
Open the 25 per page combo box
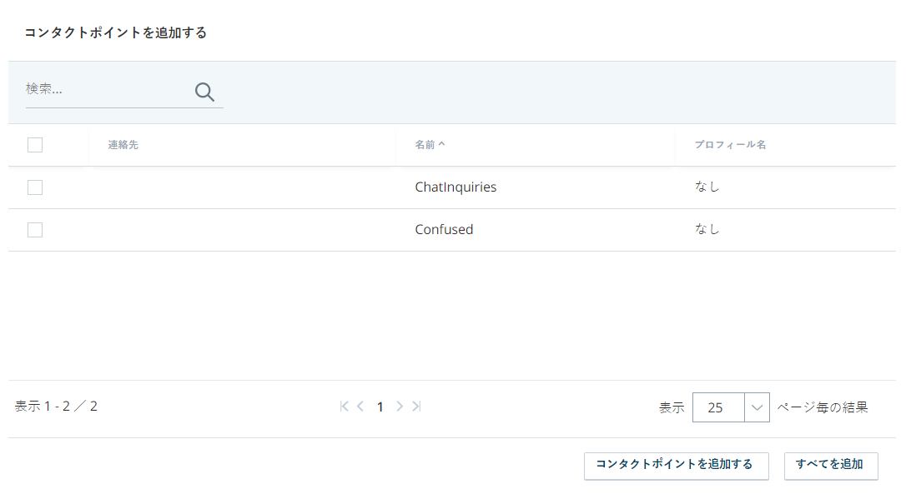click(x=731, y=407)
